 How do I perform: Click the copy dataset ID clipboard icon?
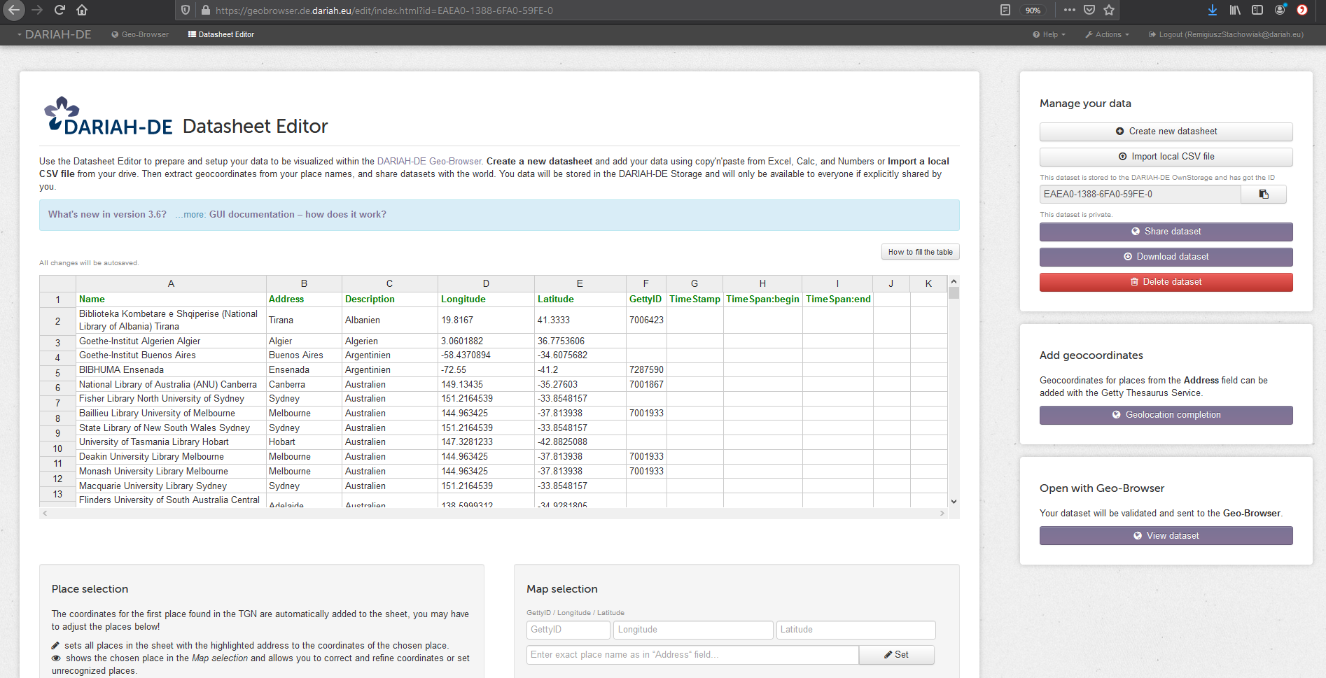click(x=1263, y=195)
